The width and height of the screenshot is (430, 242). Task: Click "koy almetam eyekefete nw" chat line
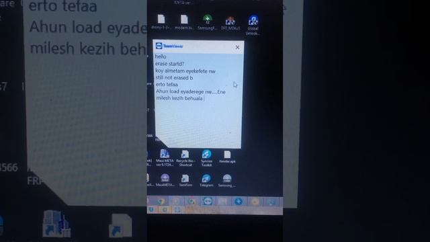pos(185,71)
